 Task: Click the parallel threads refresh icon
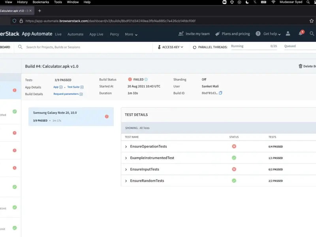pyautogui.click(x=194, y=47)
